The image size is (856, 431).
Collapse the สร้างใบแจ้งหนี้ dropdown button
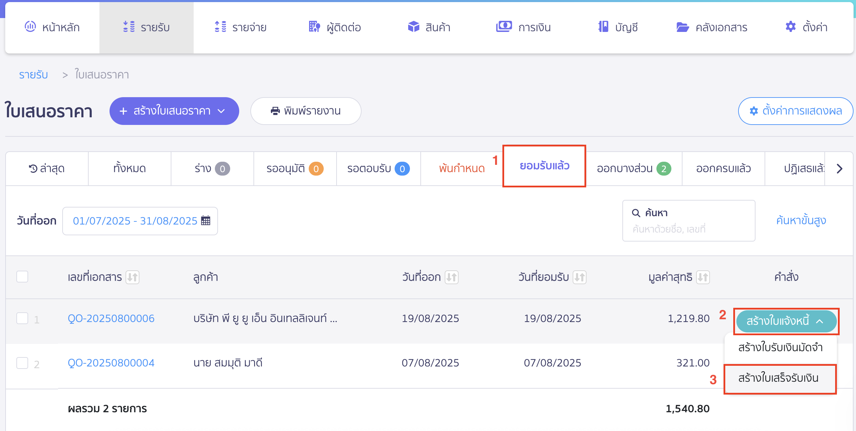[786, 321]
